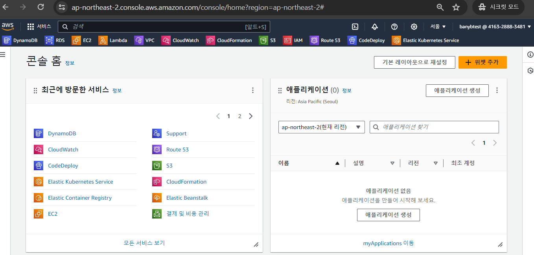
Task: Select page 1 of applications list
Action: click(x=484, y=143)
